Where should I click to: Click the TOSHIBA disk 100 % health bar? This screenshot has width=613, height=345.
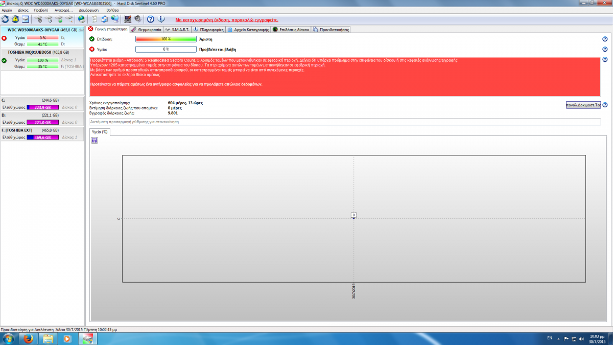tap(42, 60)
